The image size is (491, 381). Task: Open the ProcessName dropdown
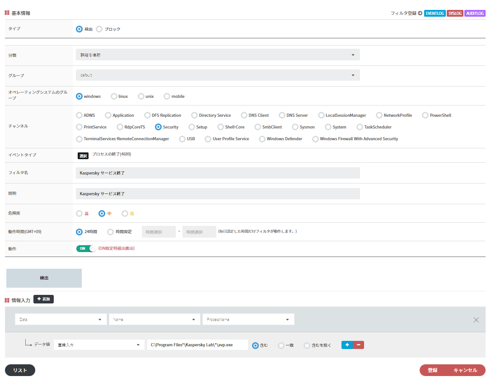(248, 320)
